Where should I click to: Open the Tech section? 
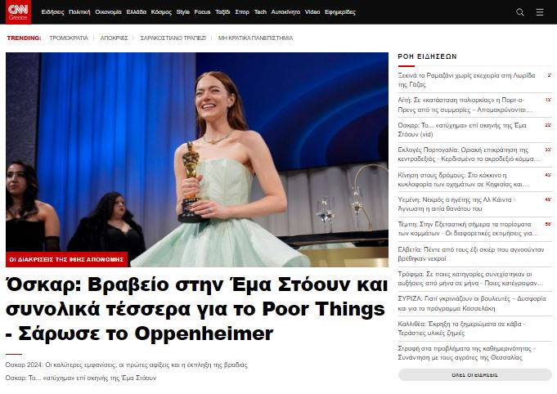260,12
